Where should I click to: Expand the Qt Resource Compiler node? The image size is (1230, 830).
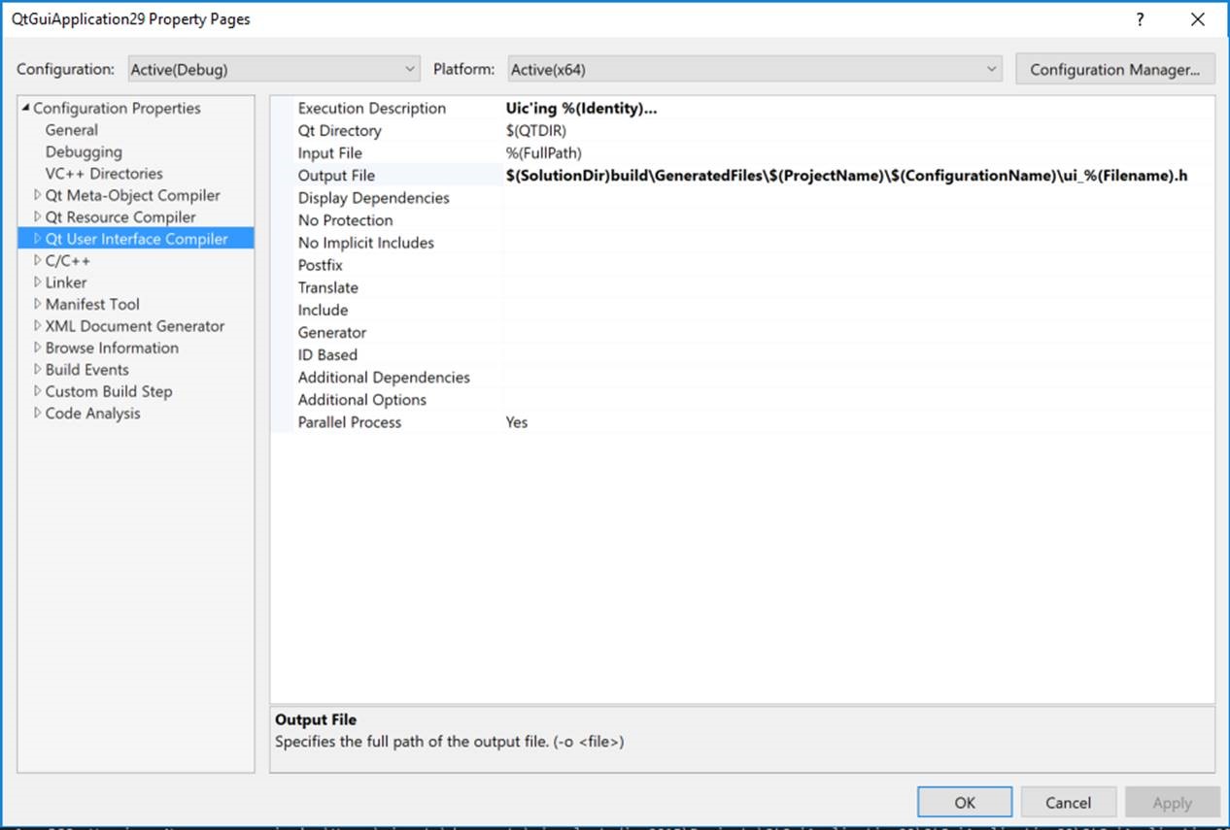[x=38, y=217]
